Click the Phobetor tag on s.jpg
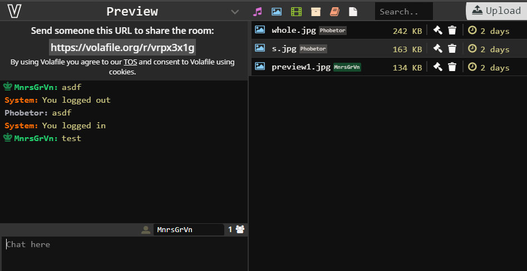The width and height of the screenshot is (527, 271). tap(313, 49)
